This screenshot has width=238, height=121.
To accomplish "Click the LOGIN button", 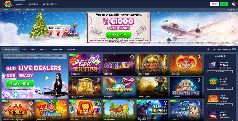I will pos(215,4).
